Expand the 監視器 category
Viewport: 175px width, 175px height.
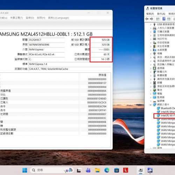click(x=150, y=97)
